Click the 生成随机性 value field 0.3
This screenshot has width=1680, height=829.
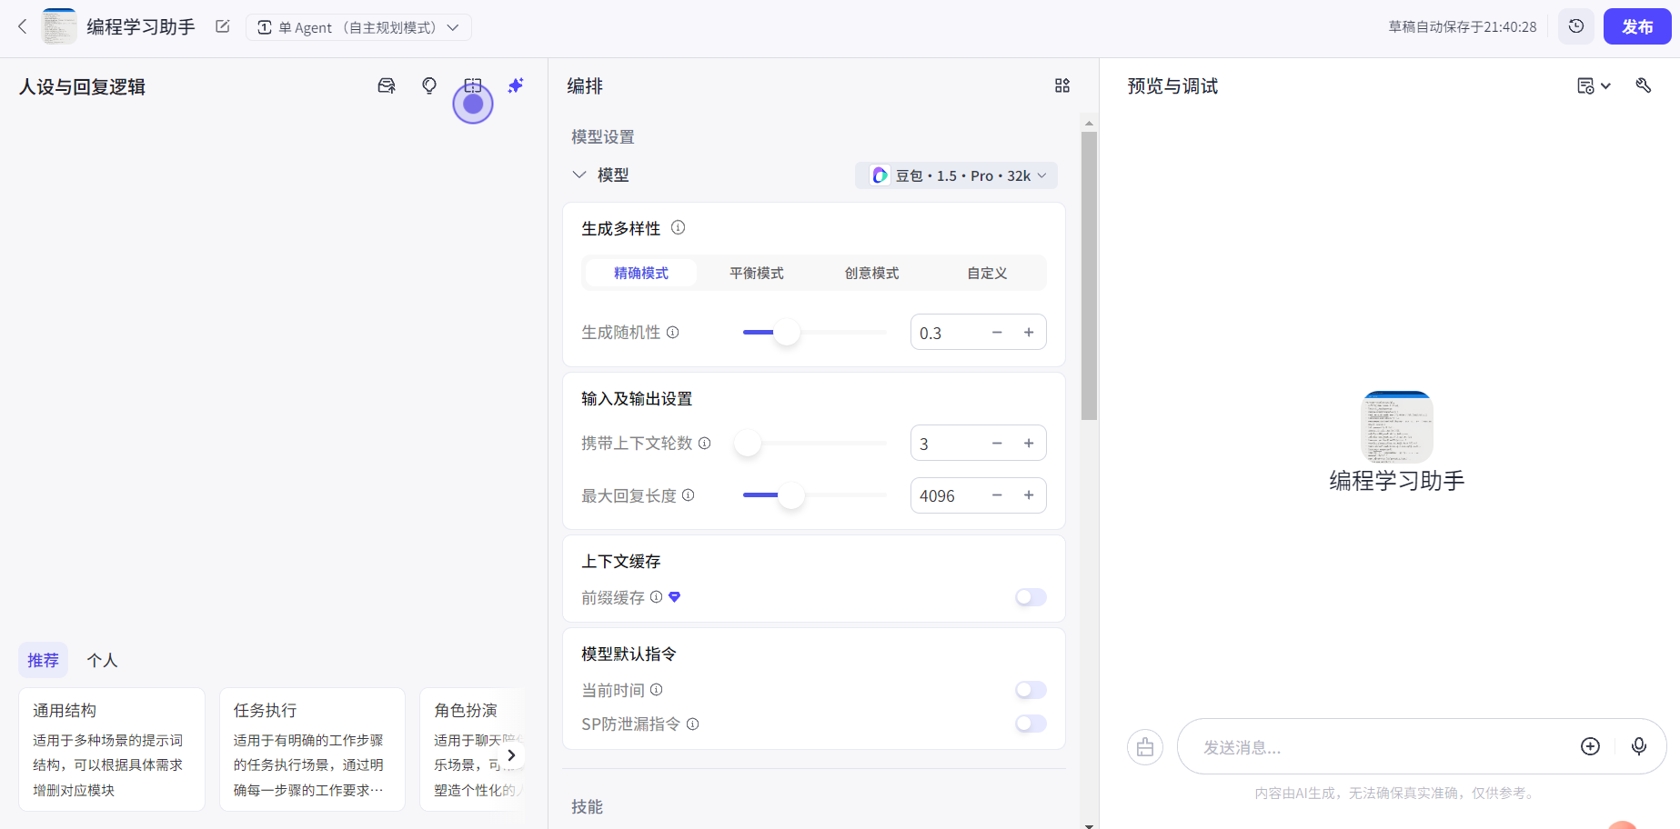[x=946, y=333]
